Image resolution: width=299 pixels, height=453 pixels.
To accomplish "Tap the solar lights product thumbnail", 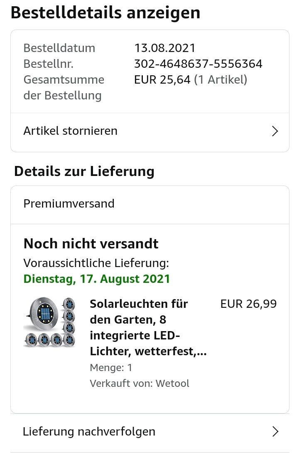I will pos(49,322).
